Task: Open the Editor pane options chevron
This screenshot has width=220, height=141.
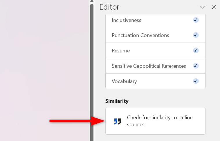Action: [x=202, y=7]
